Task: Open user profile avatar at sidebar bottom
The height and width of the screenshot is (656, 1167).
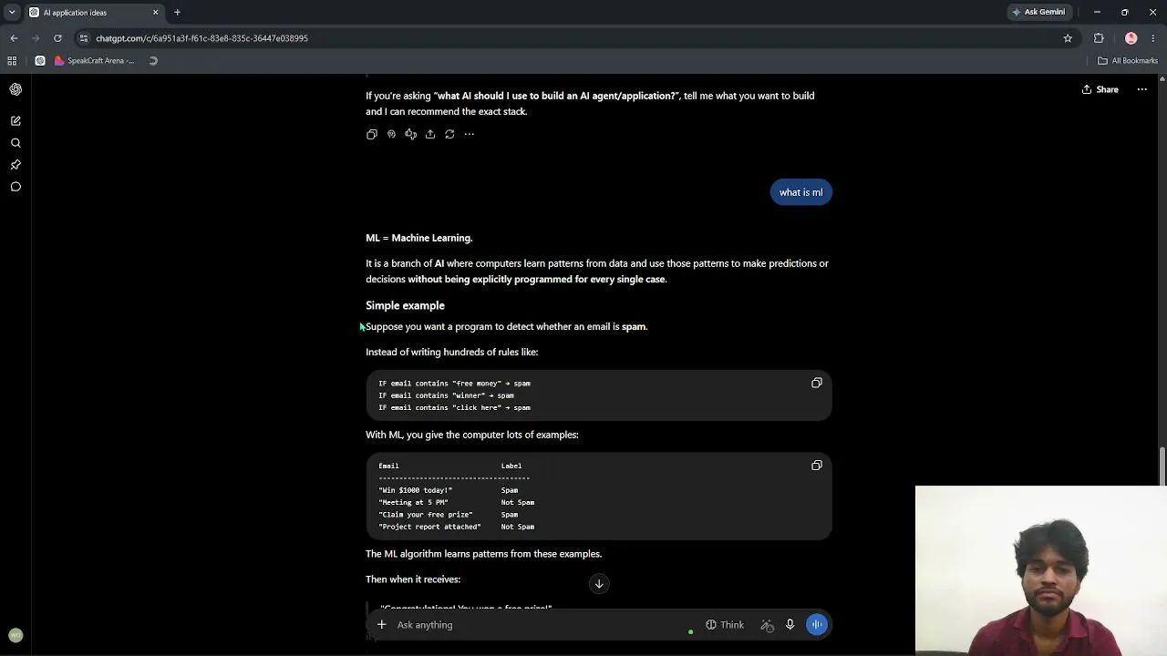Action: (15, 635)
